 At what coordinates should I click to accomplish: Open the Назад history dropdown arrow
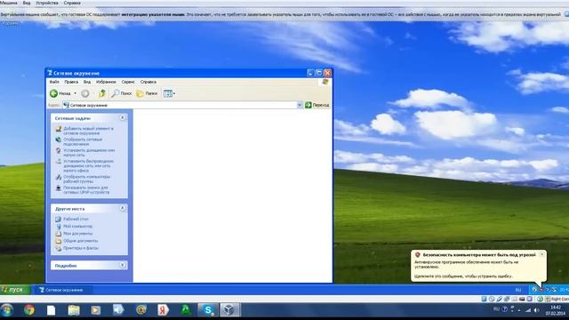75,93
